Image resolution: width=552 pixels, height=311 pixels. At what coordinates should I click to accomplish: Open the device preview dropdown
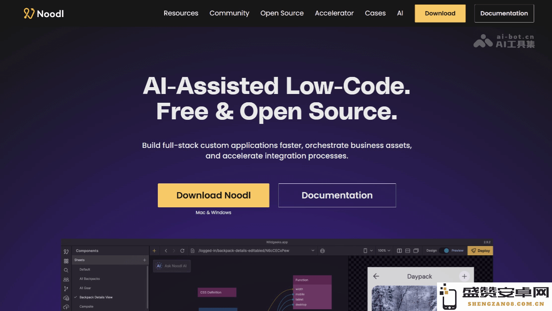click(368, 251)
